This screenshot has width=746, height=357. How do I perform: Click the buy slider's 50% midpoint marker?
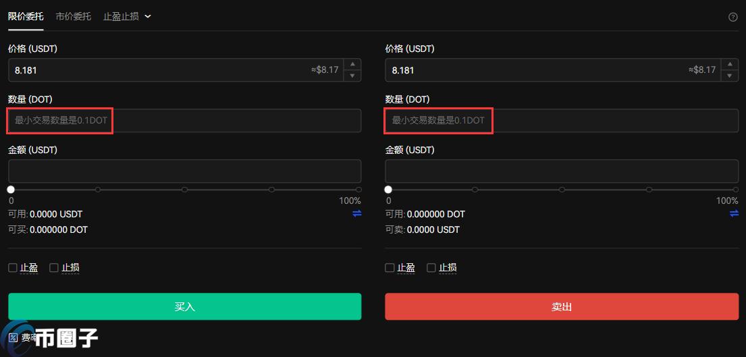(x=185, y=190)
